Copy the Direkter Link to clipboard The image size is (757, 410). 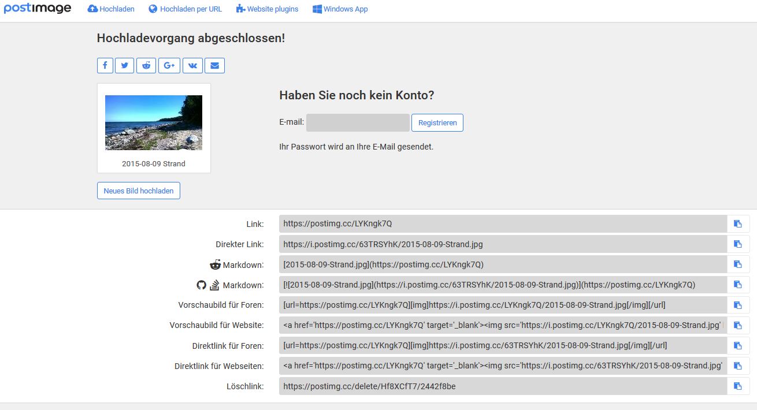pyautogui.click(x=737, y=244)
